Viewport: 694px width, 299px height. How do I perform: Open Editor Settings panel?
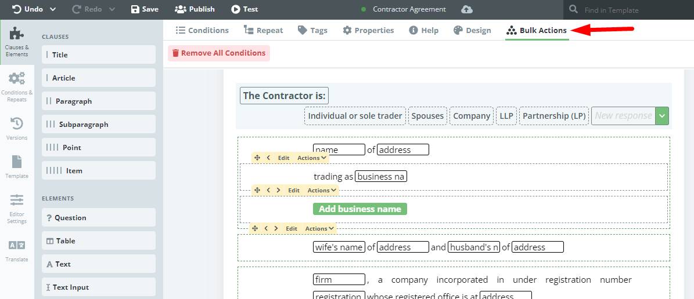point(17,209)
